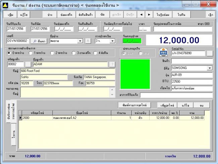The image size is (218, 164).
Task: Select the '3 งานเสร็จ' status radio button
Action: click(74, 53)
